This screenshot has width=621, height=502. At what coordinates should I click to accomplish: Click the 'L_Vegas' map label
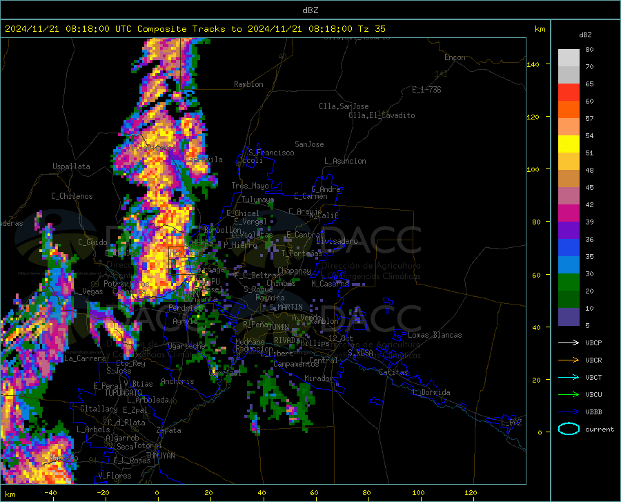coord(89,291)
